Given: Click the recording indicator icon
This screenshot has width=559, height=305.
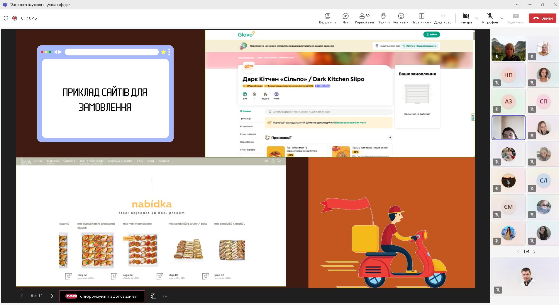Looking at the screenshot, I should 15,18.
